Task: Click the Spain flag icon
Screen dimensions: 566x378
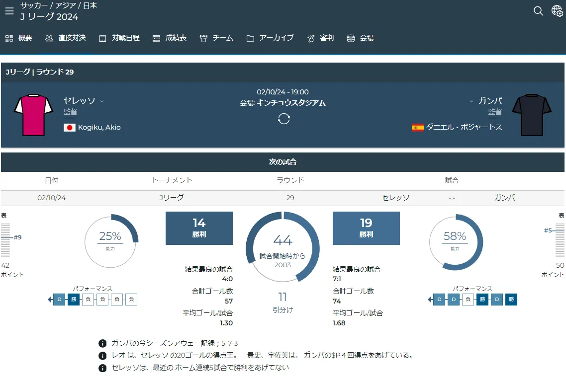Action: [418, 128]
